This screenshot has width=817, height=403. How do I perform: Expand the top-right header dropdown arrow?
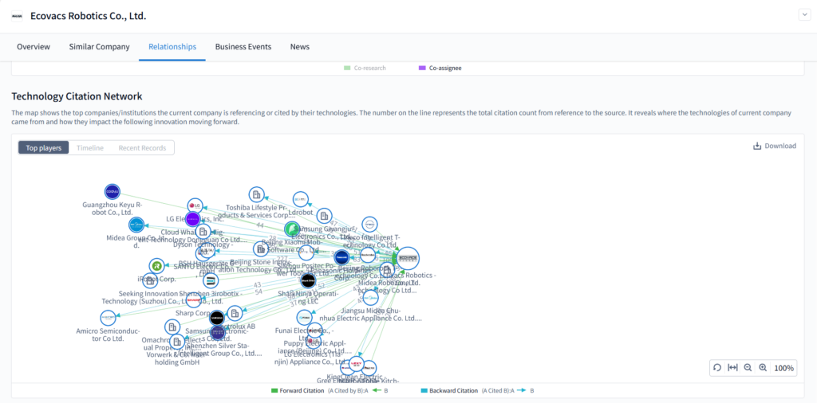803,15
